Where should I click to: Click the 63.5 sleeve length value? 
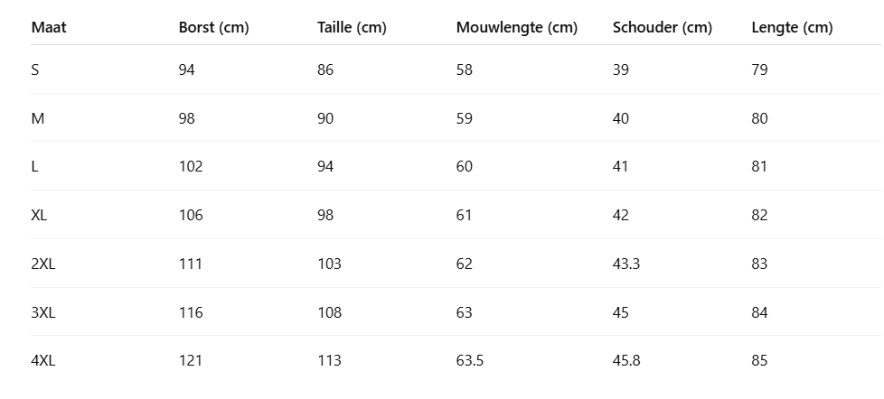(470, 360)
